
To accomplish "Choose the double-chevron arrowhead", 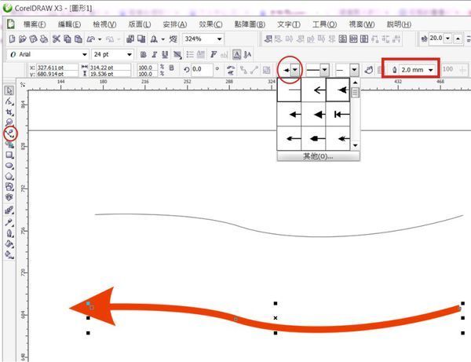I will [338, 138].
